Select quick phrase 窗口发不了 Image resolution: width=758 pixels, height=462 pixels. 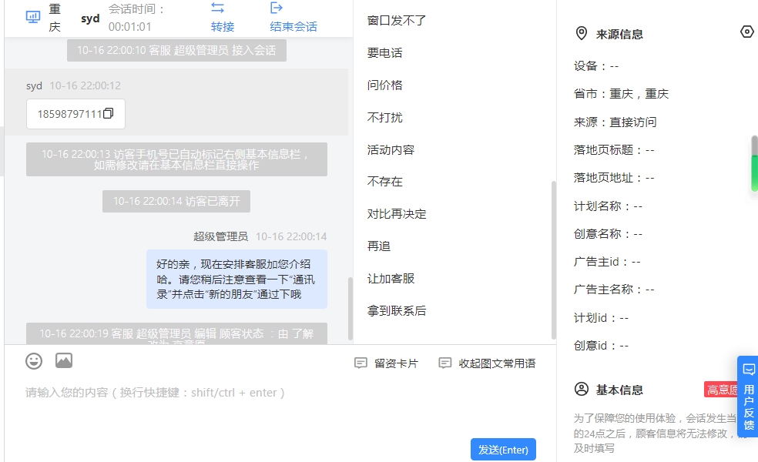pos(397,20)
